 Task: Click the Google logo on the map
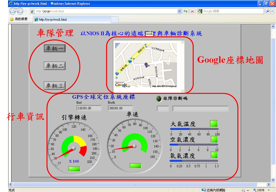pos(121,85)
